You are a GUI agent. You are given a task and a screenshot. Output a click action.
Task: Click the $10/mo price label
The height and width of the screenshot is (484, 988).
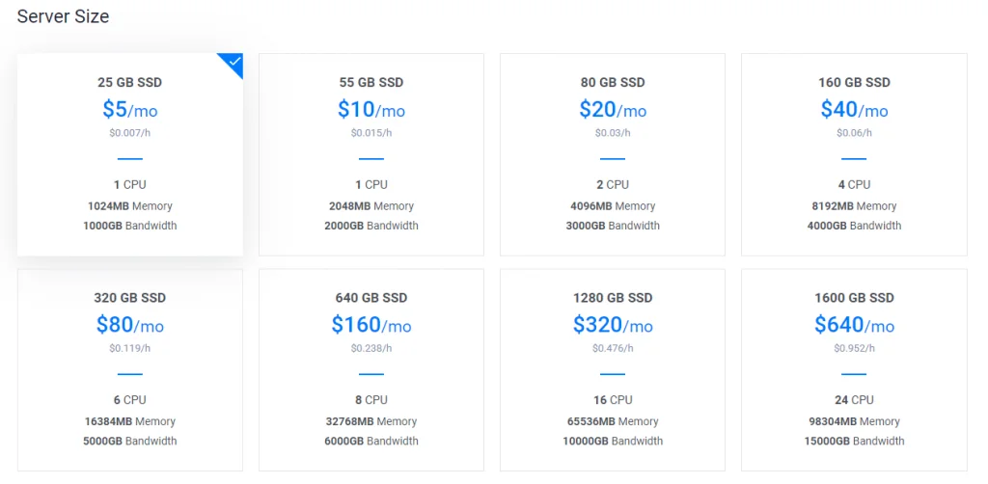(x=371, y=110)
